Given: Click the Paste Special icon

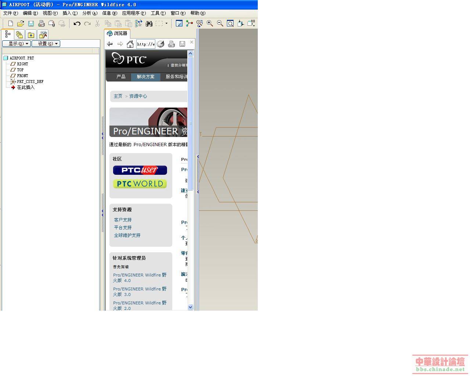Looking at the screenshot, I should [129, 23].
